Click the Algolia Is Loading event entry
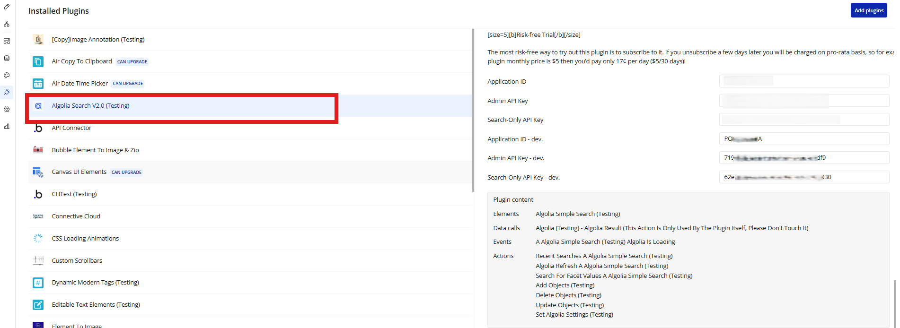This screenshot has height=328, width=900. click(605, 242)
